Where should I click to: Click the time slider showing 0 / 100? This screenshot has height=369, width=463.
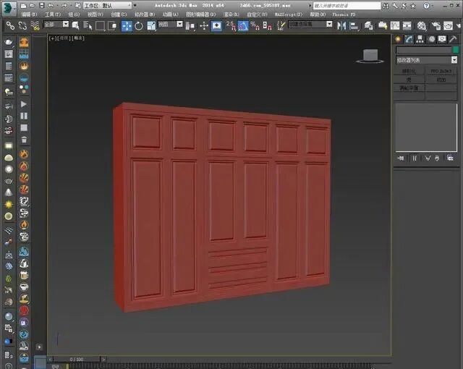click(77, 360)
